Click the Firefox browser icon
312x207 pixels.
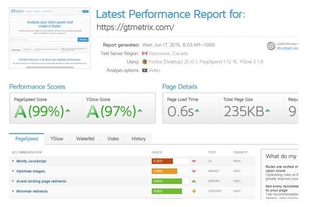click(145, 62)
